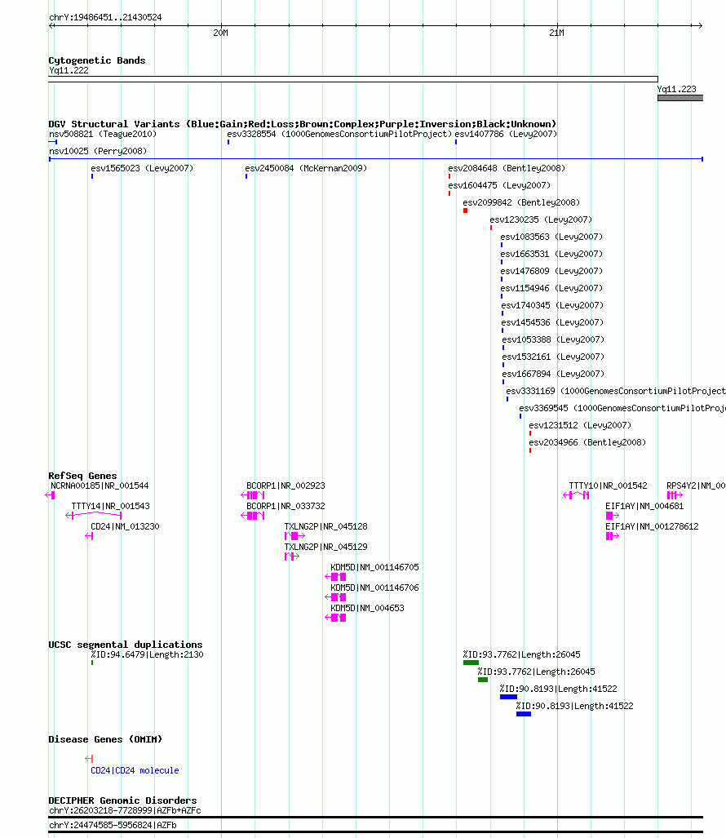Screen dimensions: 726x838
Task: Click TTTY14|NR_001543 gene label
Action: coord(111,506)
